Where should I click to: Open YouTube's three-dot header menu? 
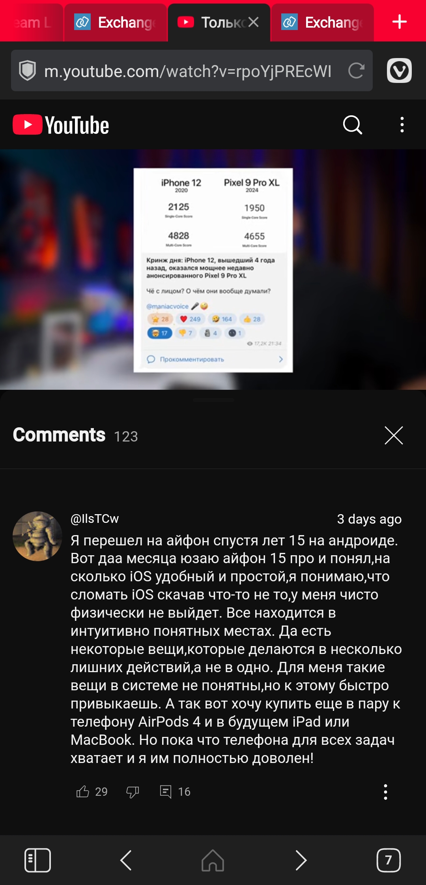402,125
